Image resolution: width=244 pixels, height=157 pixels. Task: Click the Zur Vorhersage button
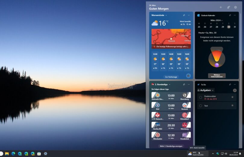(171, 77)
